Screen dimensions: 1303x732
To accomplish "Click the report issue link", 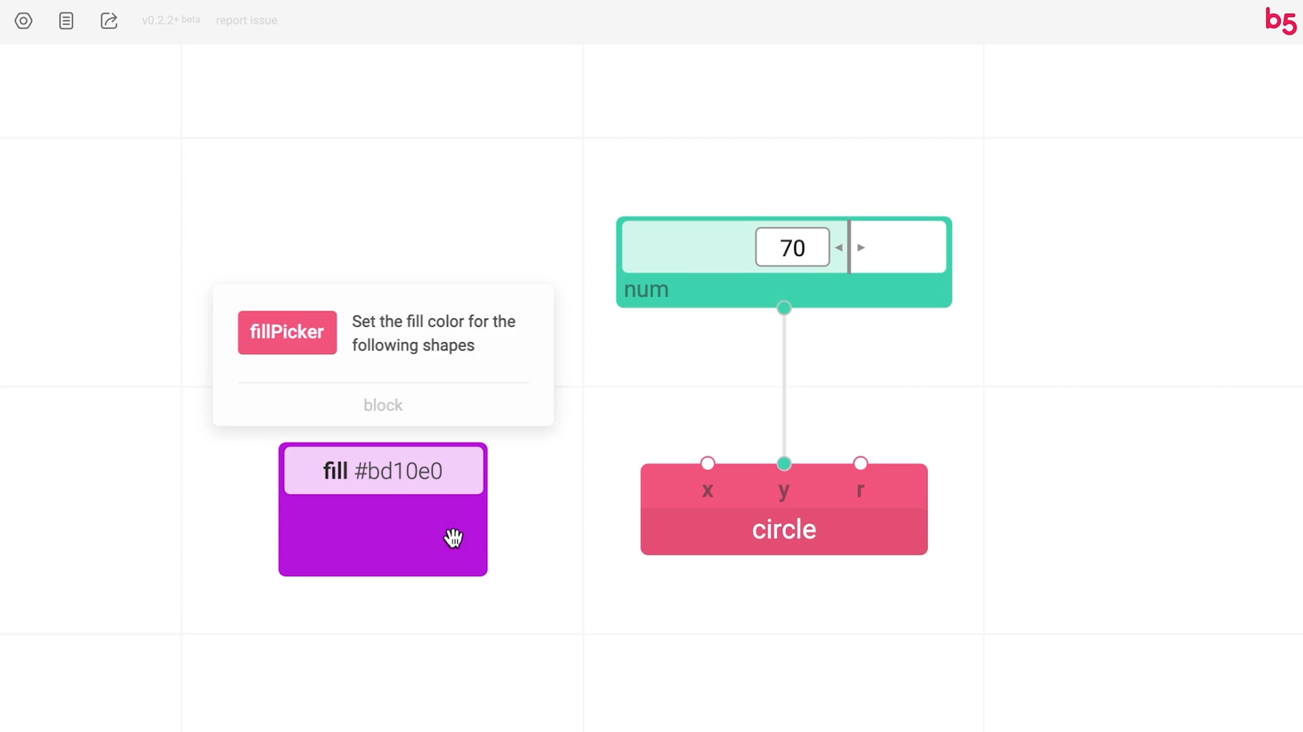I will pos(246,21).
